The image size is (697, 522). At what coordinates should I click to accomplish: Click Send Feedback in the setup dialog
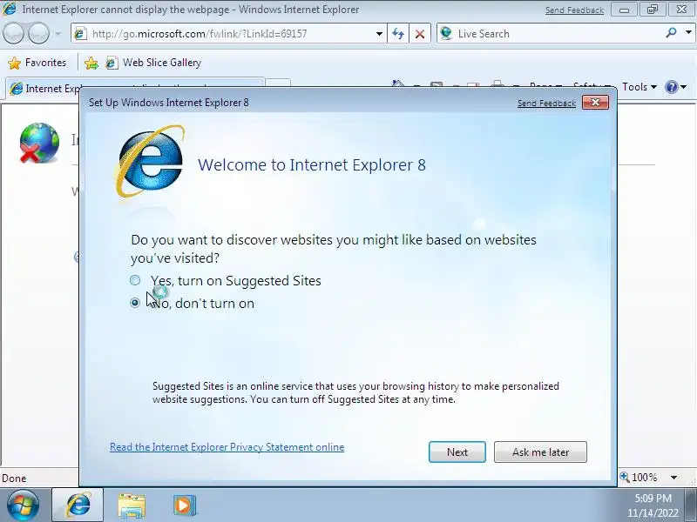[x=546, y=103]
